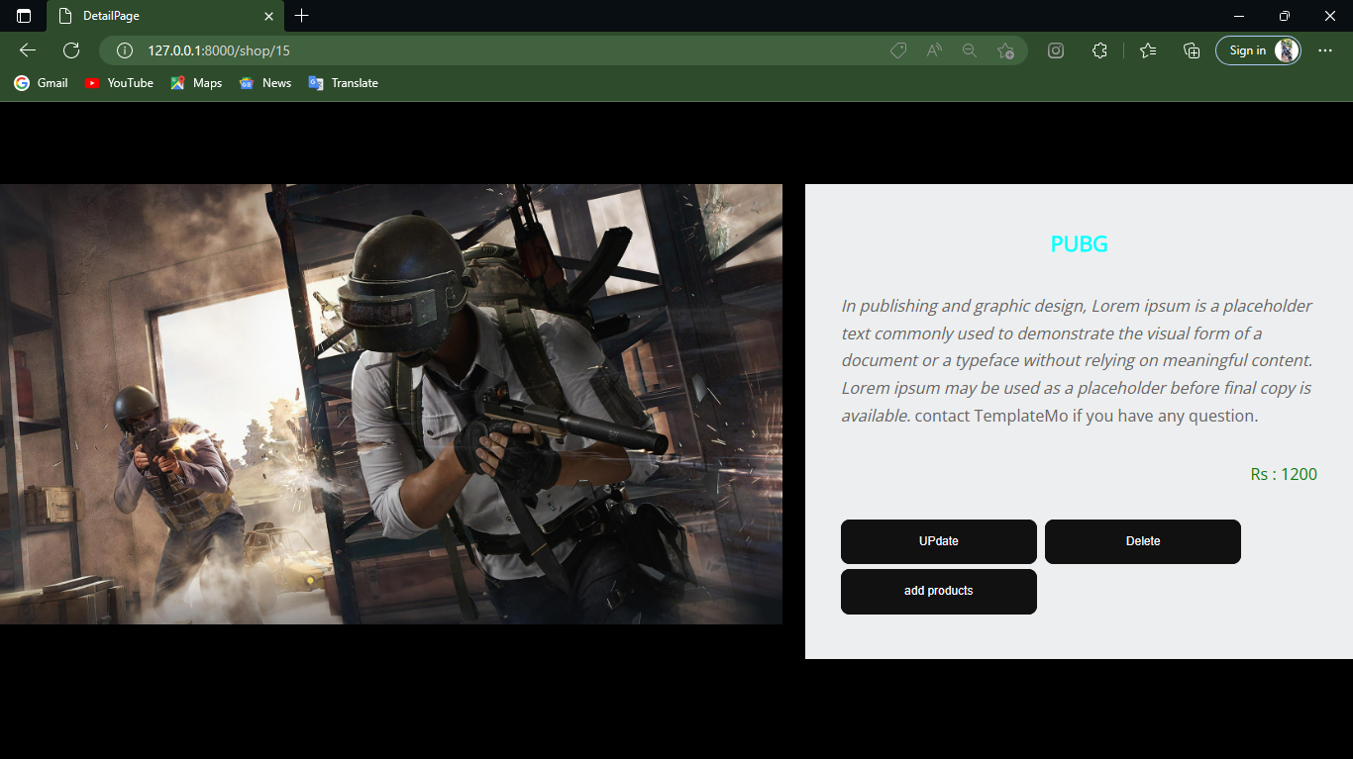Viewport: 1353px width, 759px height.
Task: Open Collections in the browser toolbar
Action: 1192,50
